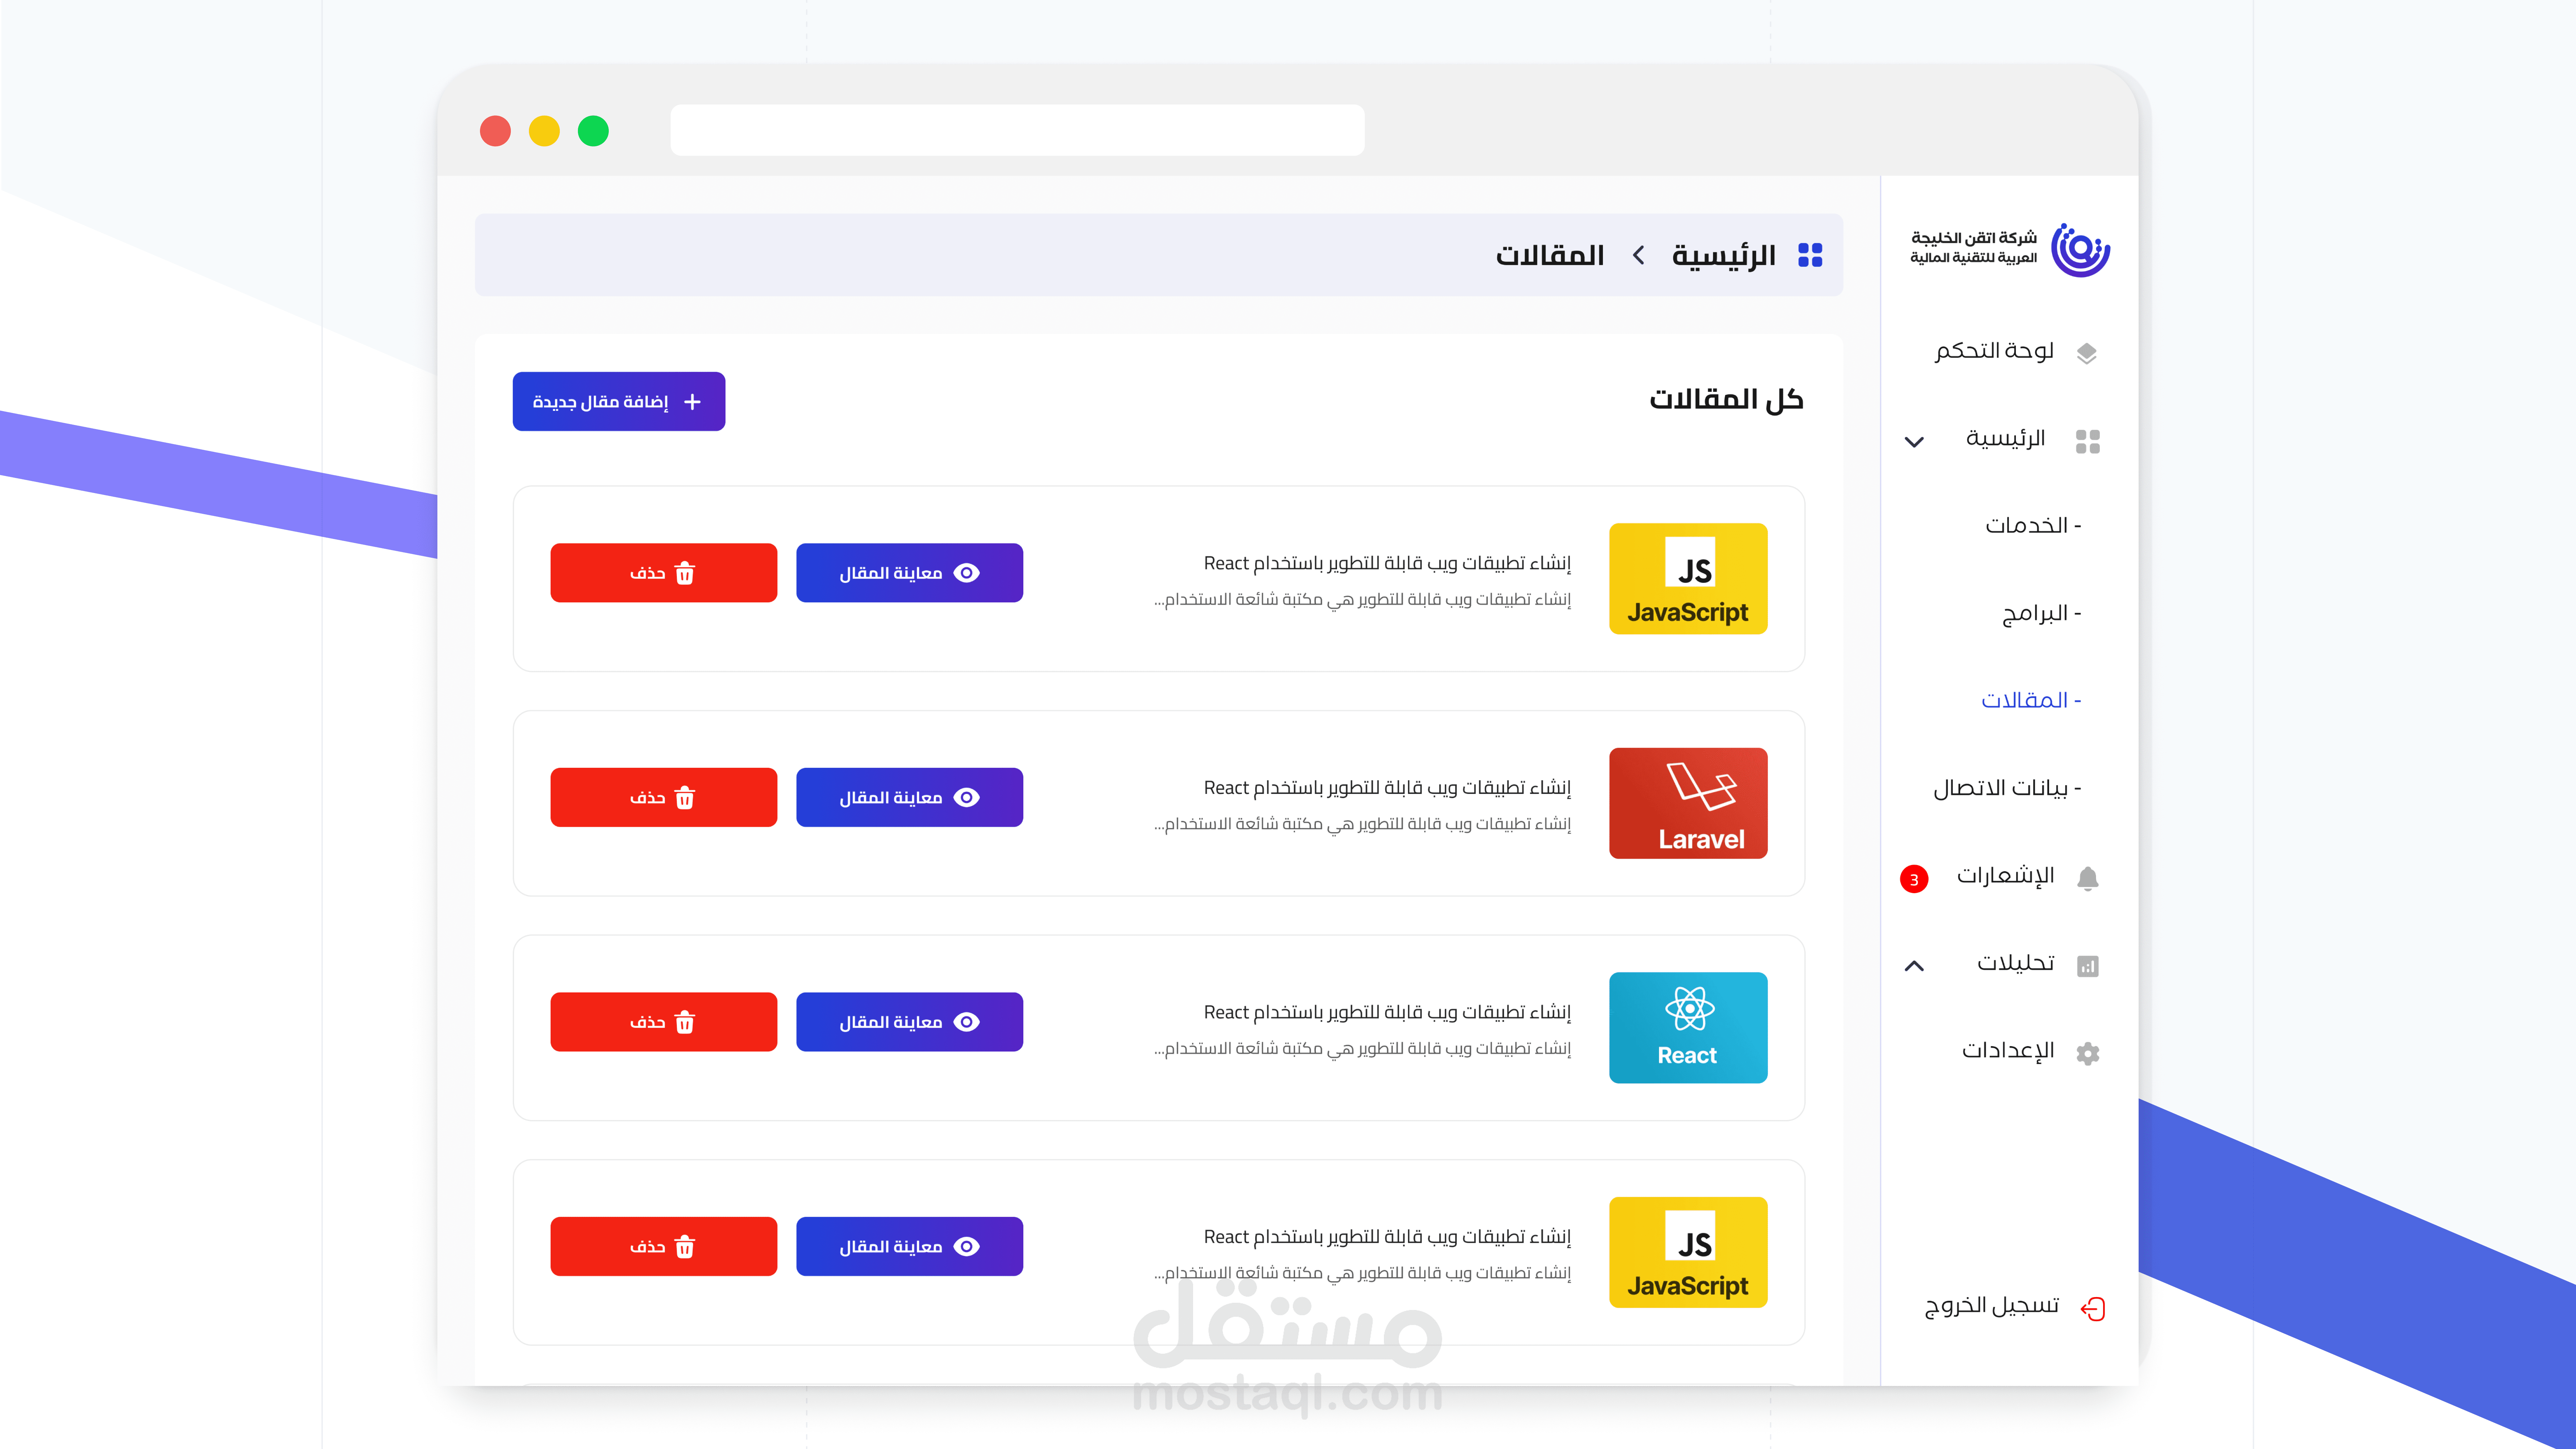This screenshot has width=2576, height=1449.
Task: Delete the Laravel article (حذف)
Action: 663,797
